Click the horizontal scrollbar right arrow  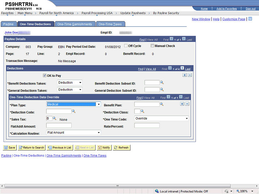(x=257, y=186)
